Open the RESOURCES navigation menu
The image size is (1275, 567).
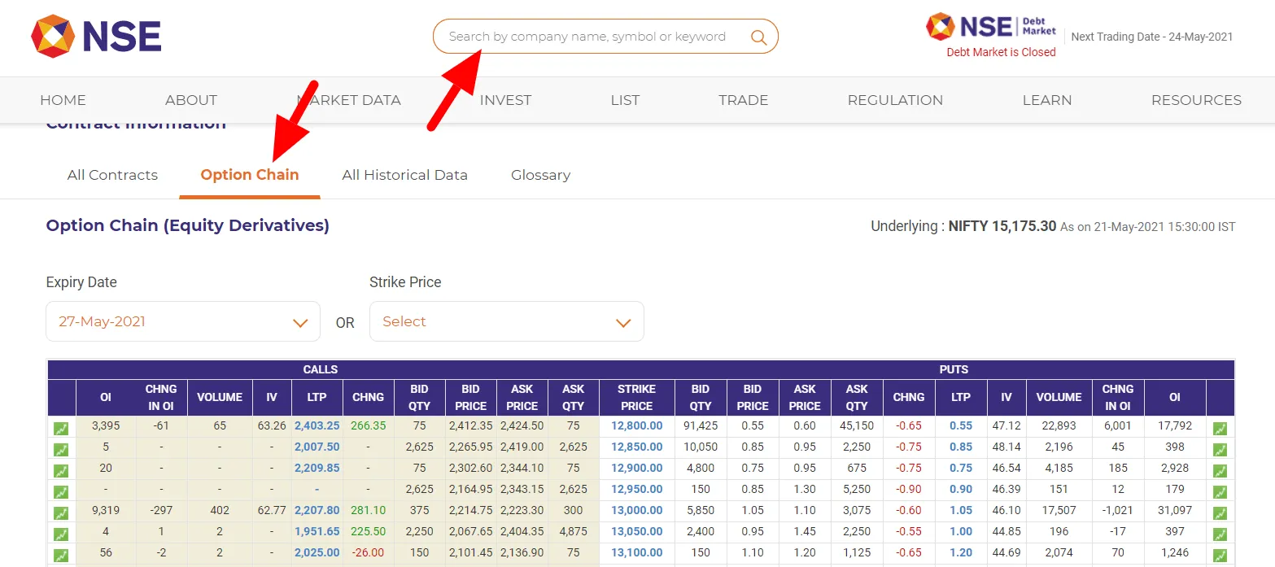point(1195,100)
